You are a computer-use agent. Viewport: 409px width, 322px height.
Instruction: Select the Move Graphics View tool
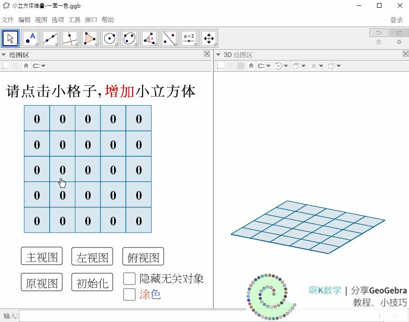209,38
